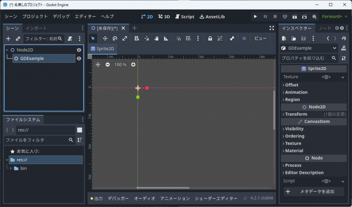Switch to the 3D workspace

click(164, 16)
